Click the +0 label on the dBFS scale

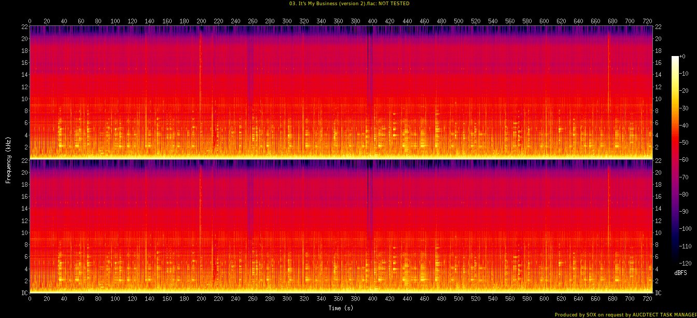[x=684, y=57]
